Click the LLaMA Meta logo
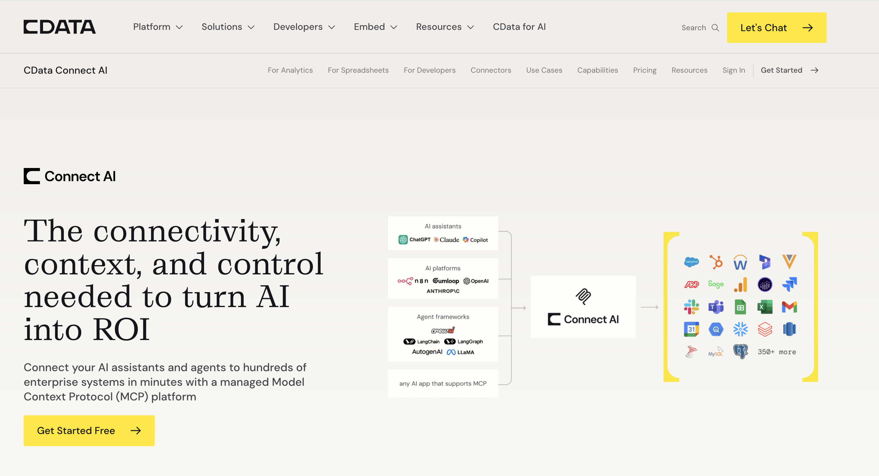The image size is (879, 476). (x=460, y=352)
